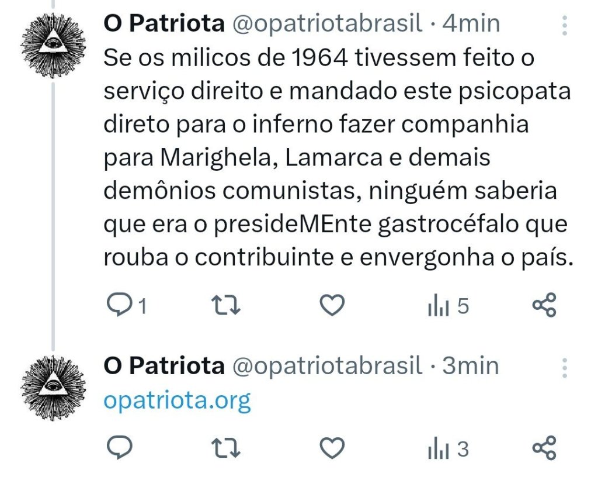The width and height of the screenshot is (598, 480).
Task: Open the first tweet's text body
Action: click(335, 158)
